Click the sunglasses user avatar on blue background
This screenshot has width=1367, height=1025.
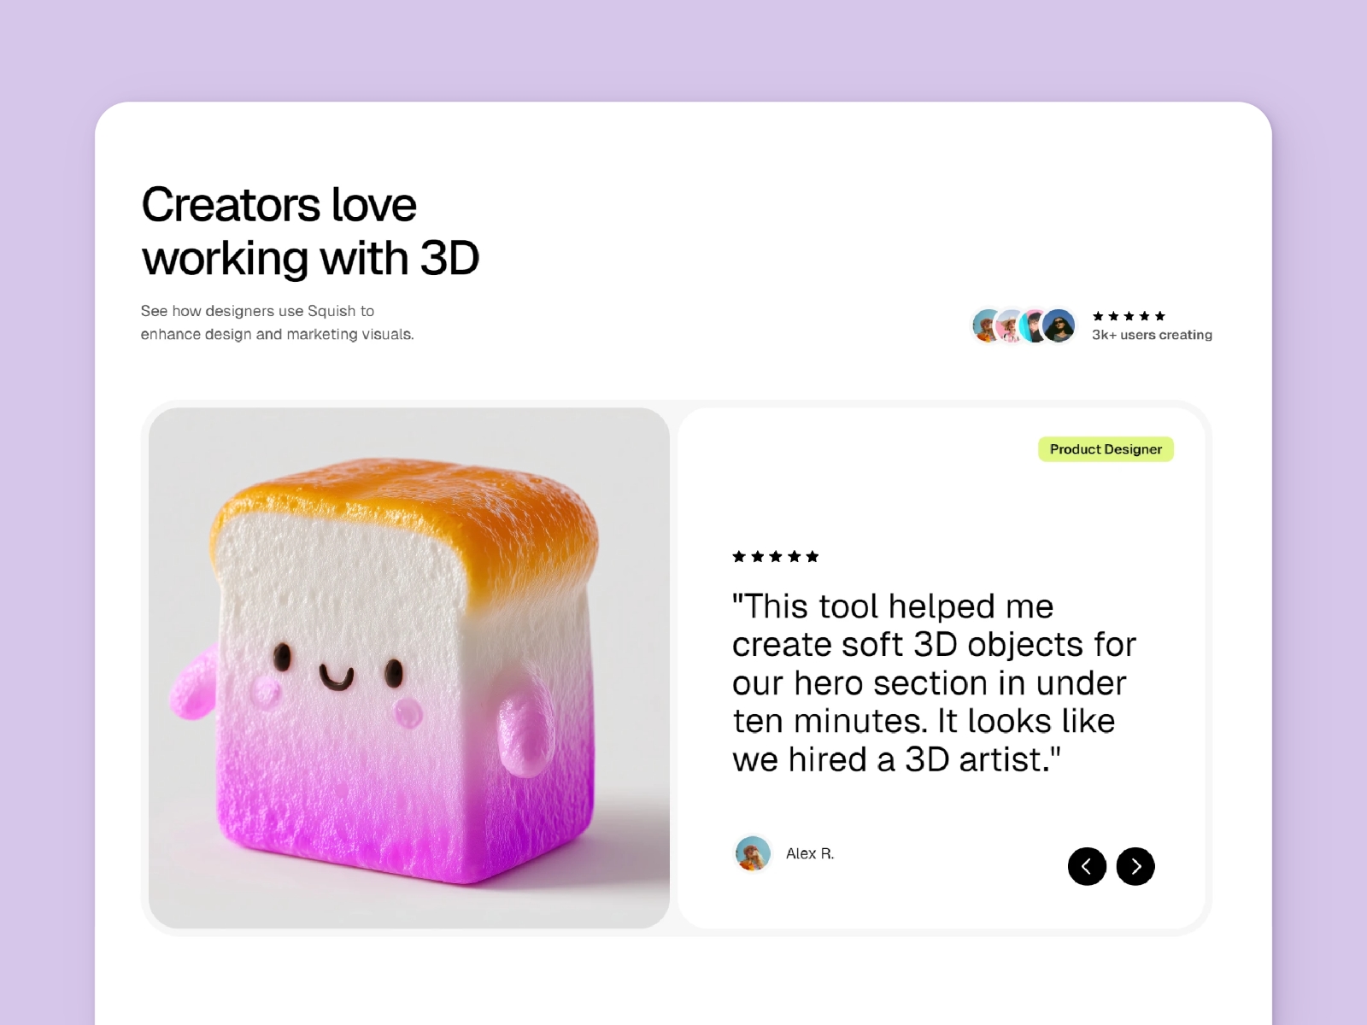[x=1060, y=325]
